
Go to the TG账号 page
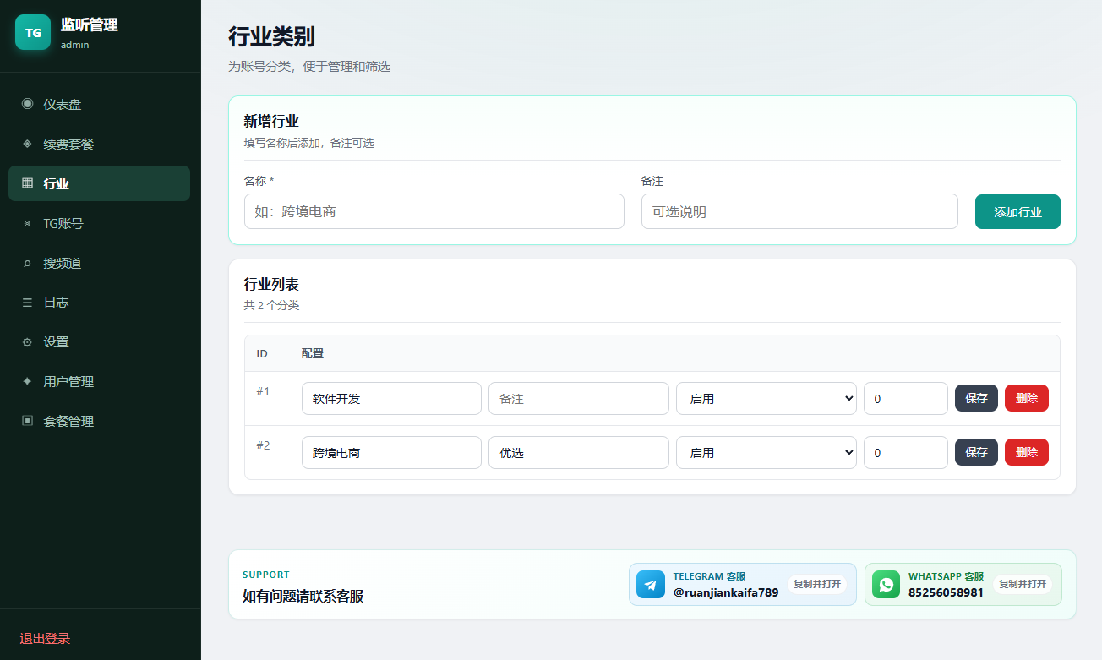[99, 223]
